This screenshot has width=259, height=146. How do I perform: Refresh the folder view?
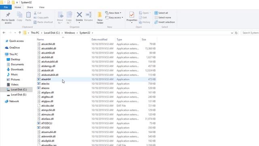(236, 33)
